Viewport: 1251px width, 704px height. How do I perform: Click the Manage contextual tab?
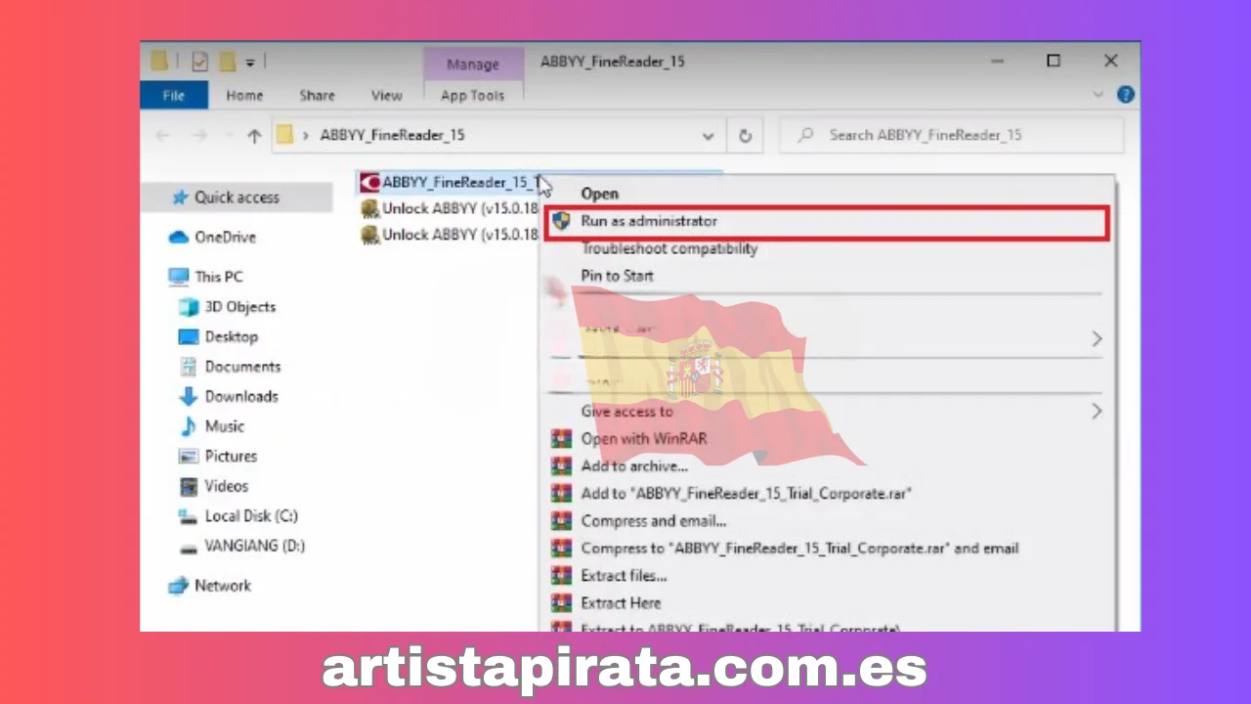[x=473, y=64]
